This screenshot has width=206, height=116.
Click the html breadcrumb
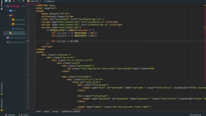38,111
